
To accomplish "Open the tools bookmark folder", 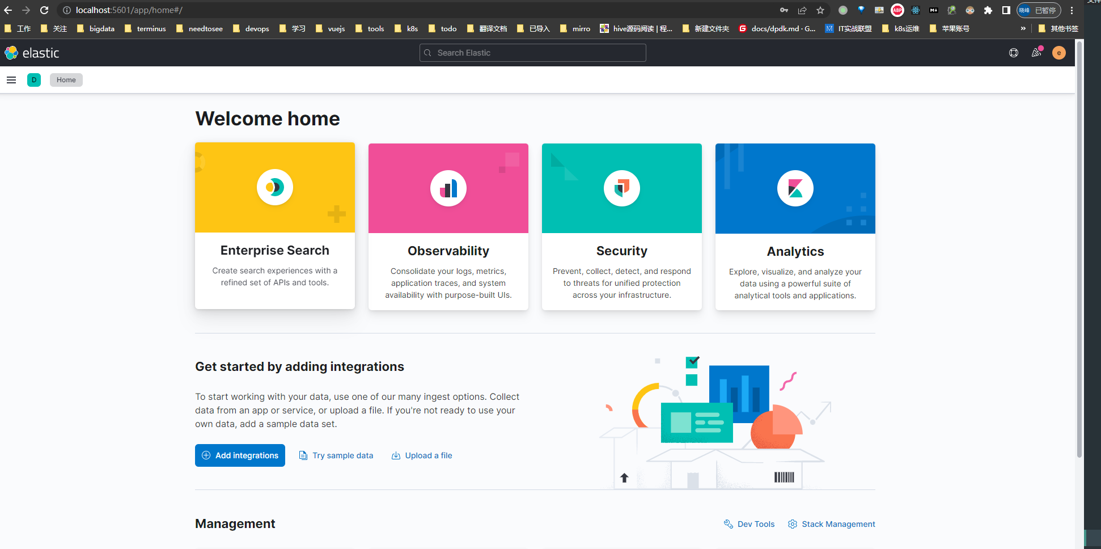I will click(370, 28).
